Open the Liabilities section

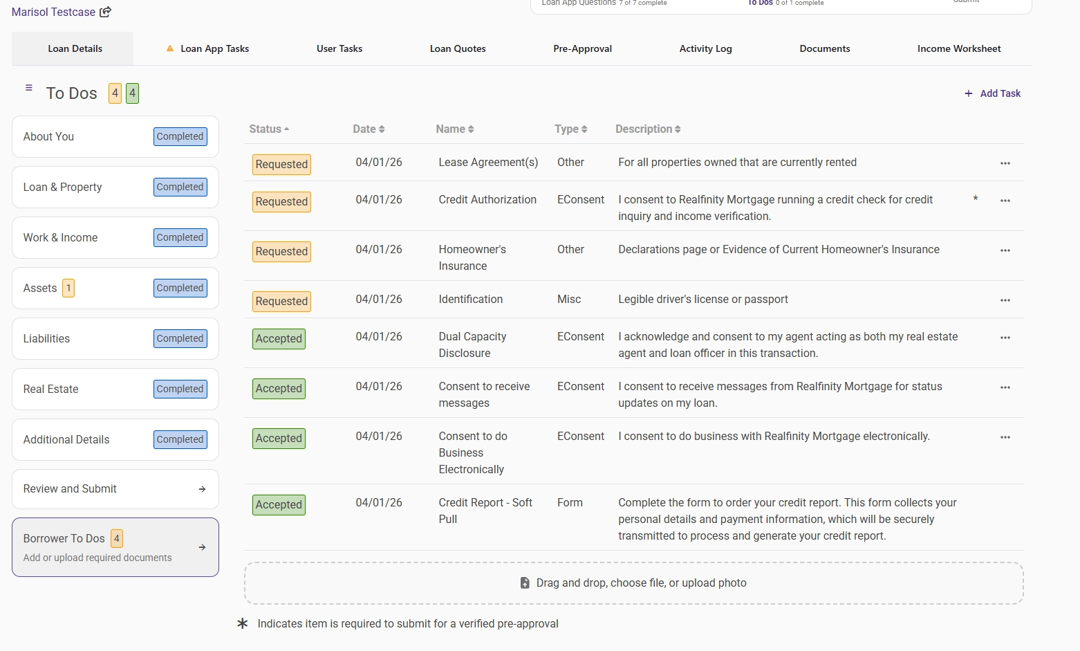[x=115, y=339]
